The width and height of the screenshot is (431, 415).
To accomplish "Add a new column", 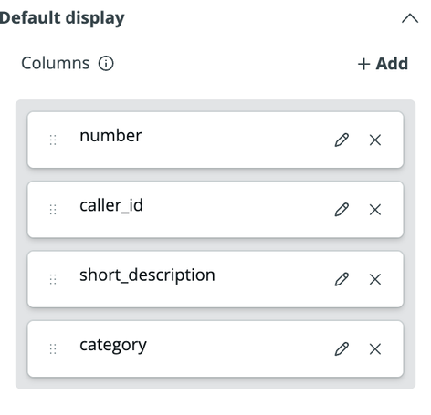I will point(383,64).
